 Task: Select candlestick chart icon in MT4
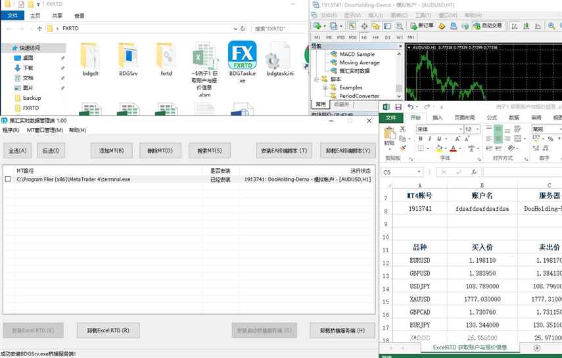526,26
